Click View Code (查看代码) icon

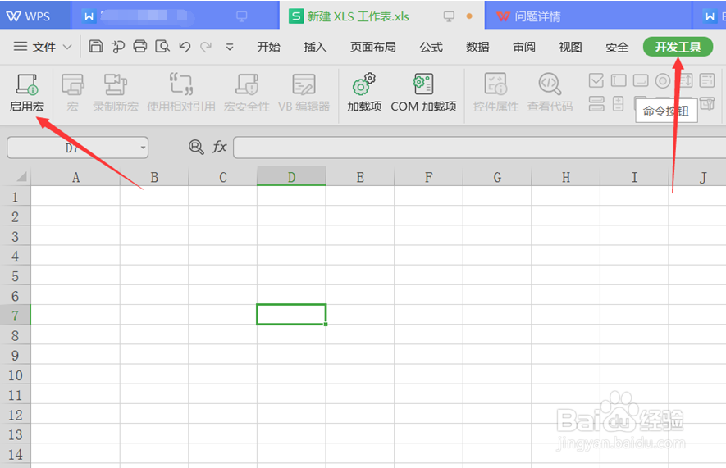click(550, 93)
